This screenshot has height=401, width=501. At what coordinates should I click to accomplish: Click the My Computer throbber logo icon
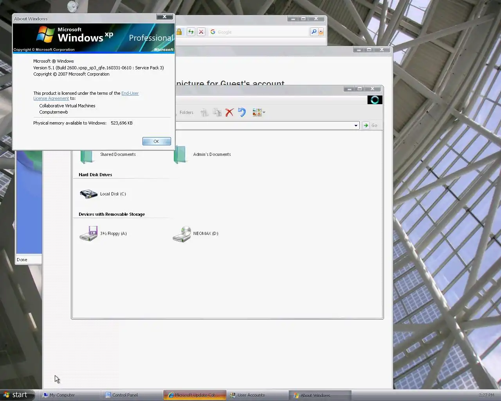pyautogui.click(x=375, y=100)
